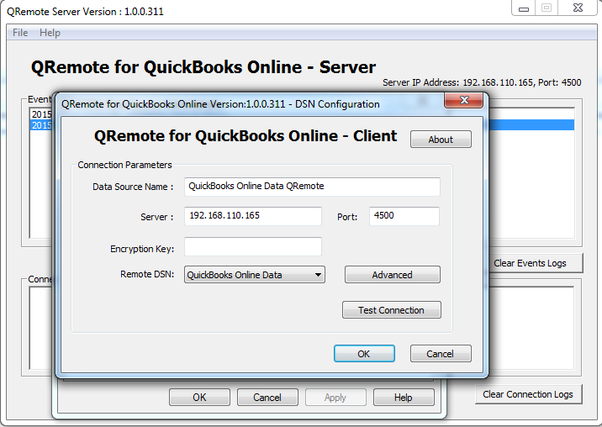Confirm the DSN Configuration with OK
This screenshot has width=602, height=427.
(364, 354)
